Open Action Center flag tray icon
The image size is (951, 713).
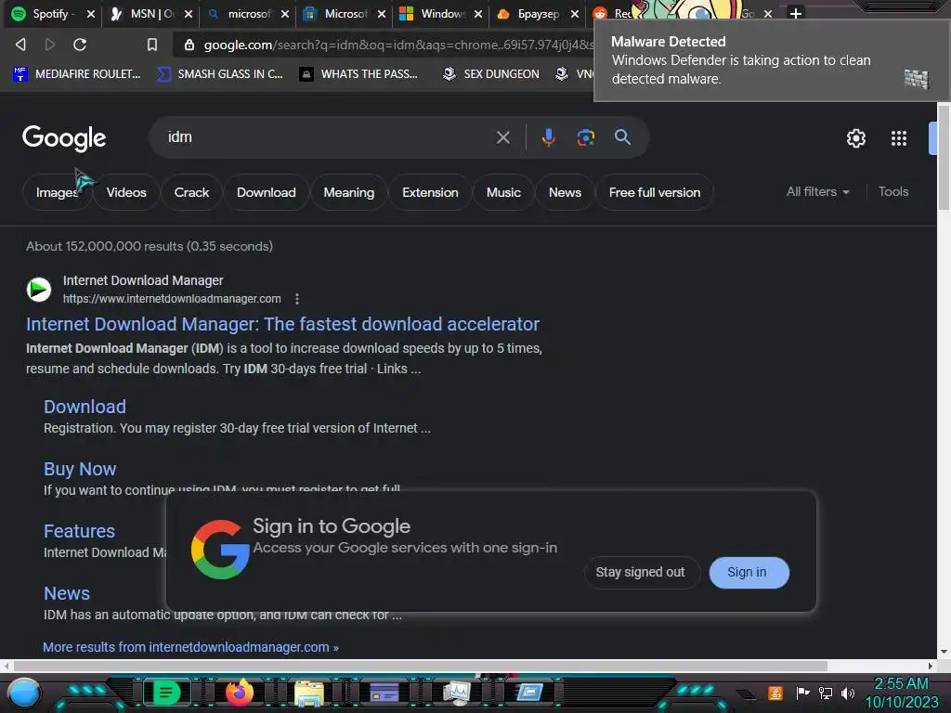[x=802, y=693]
